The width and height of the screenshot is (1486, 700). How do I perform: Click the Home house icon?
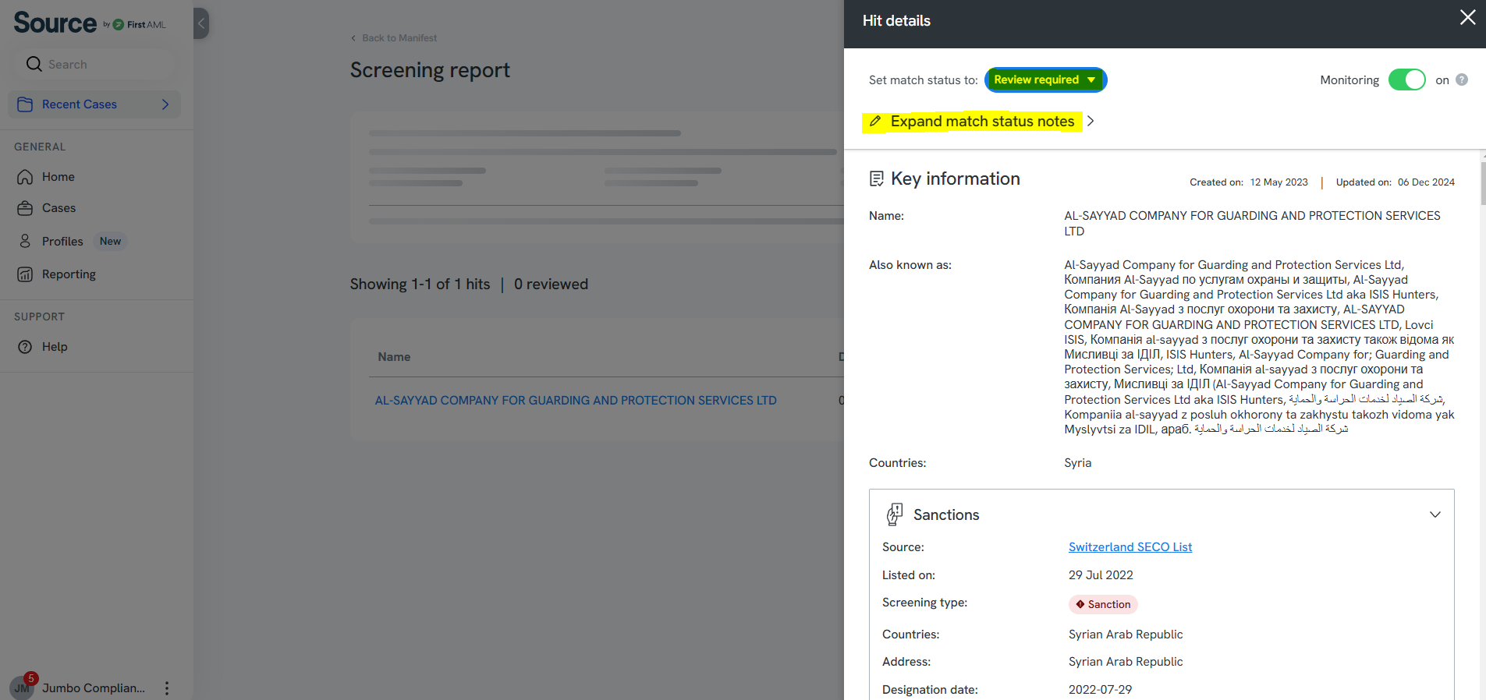[25, 177]
